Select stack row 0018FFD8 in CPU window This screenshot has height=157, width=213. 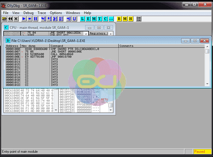[x=84, y=100]
